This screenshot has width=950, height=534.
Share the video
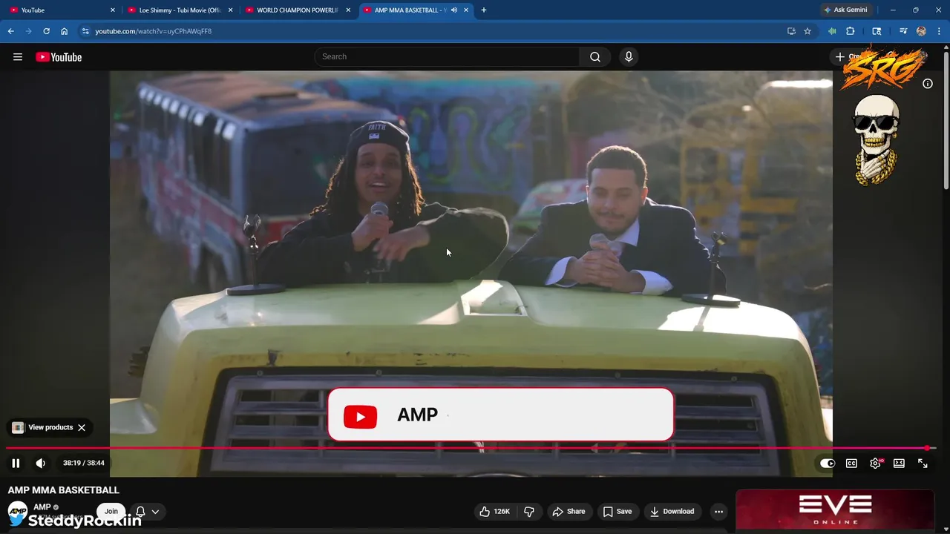(x=569, y=512)
